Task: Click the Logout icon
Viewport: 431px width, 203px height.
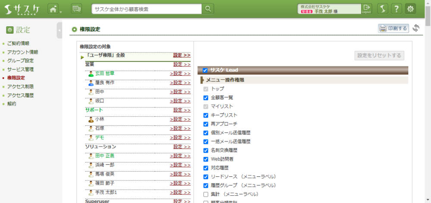Action: [366, 9]
